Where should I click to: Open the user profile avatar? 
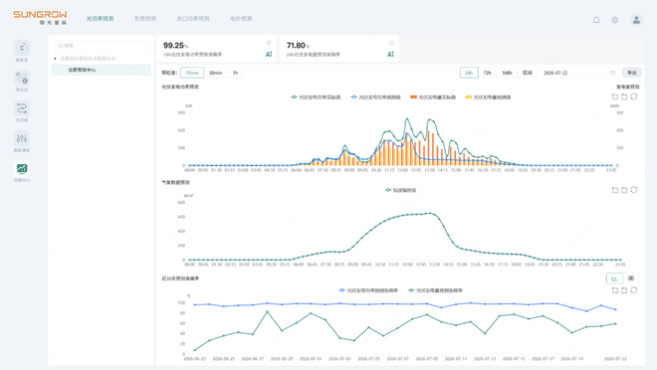636,20
